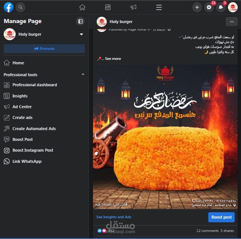
Task: Expand post text with See more
Action: click(x=113, y=58)
